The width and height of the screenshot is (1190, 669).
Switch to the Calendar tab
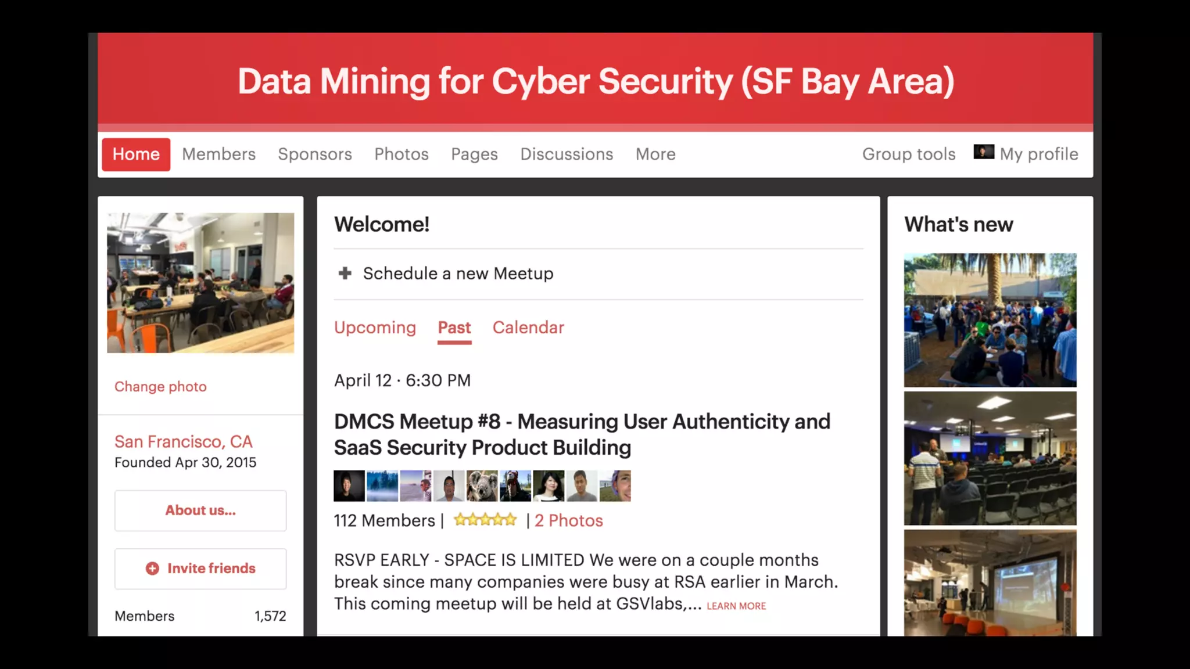coord(528,328)
